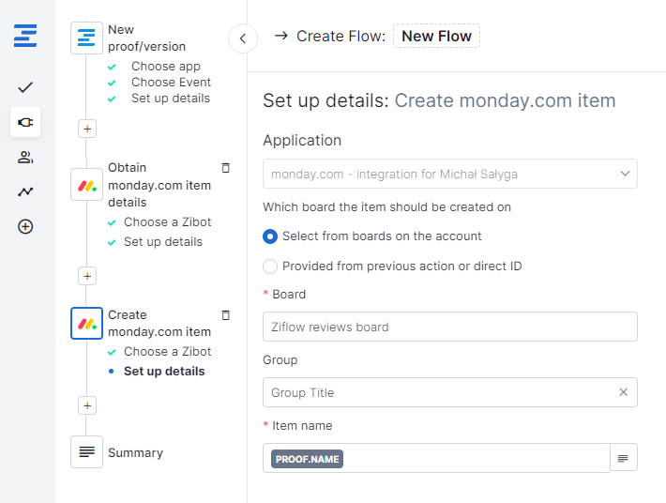This screenshot has width=666, height=503.
Task: Collapse the flow steps panel
Action: coord(243,38)
